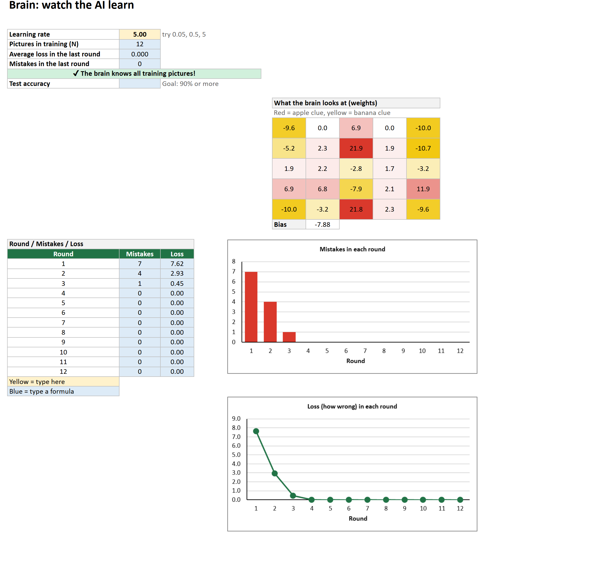Click the Pictures in training value 12
Image resolution: width=603 pixels, height=564 pixels.
[x=140, y=44]
